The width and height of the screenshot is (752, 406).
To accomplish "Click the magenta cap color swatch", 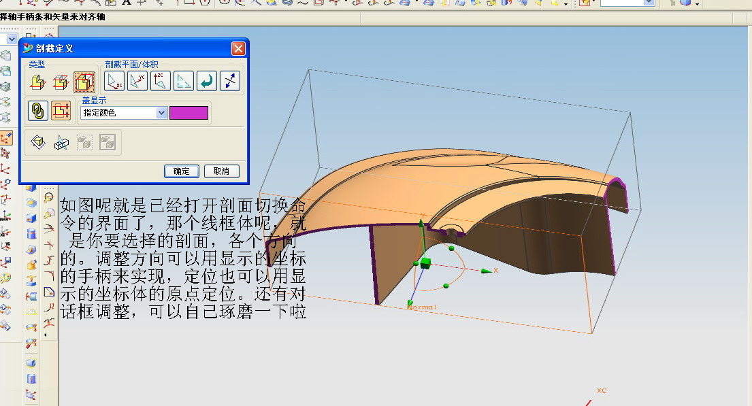I will [x=189, y=113].
